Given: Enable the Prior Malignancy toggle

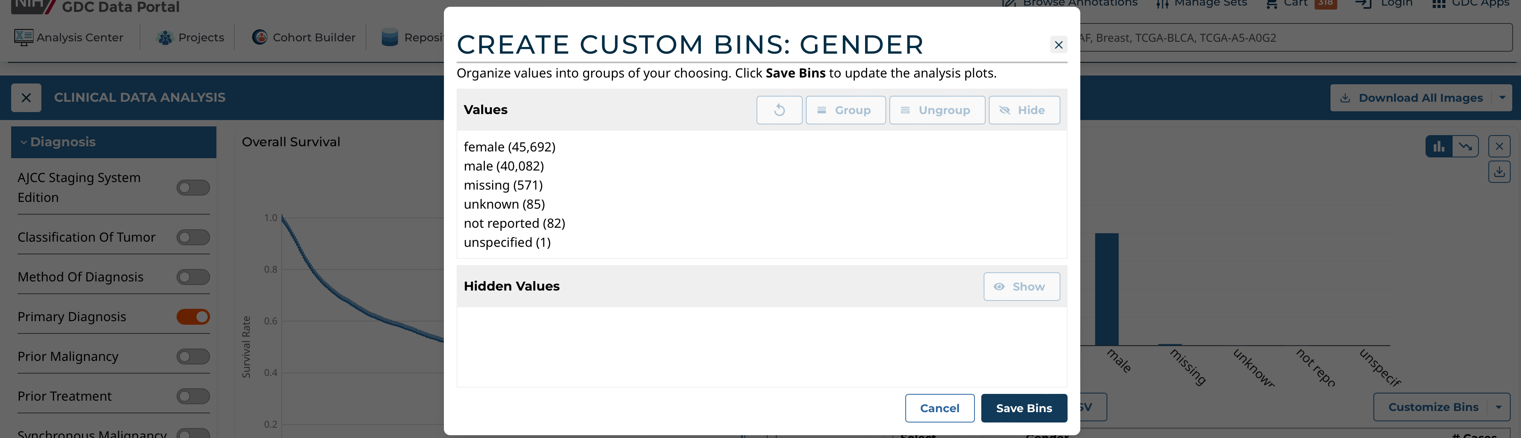Looking at the screenshot, I should pos(193,357).
